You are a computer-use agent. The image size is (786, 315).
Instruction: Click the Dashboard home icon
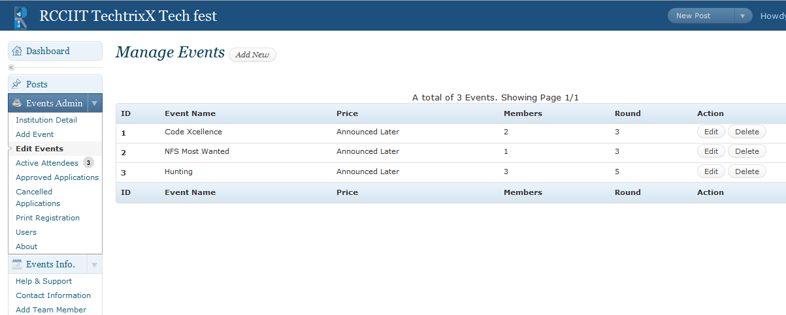tap(17, 51)
